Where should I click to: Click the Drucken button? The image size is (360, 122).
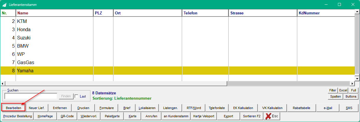(x=83, y=108)
